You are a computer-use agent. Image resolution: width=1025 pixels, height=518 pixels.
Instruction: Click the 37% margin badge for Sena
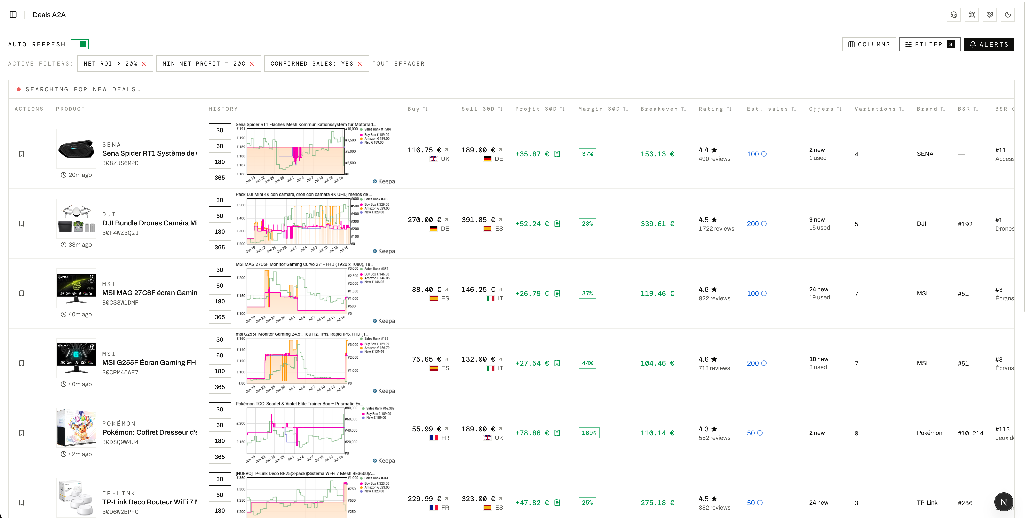587,154
